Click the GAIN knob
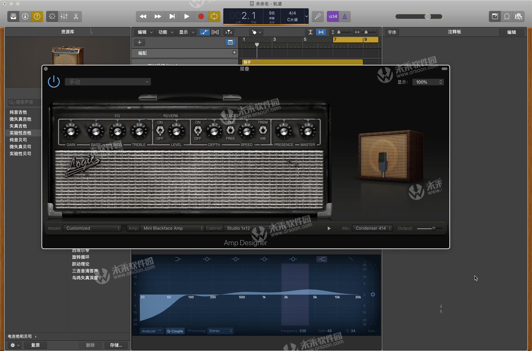 coord(71,131)
